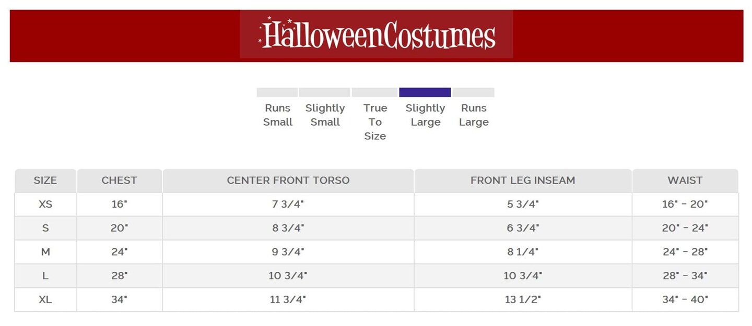Select the XS size row label
Viewport: 752px width, 326px height.
click(x=45, y=204)
